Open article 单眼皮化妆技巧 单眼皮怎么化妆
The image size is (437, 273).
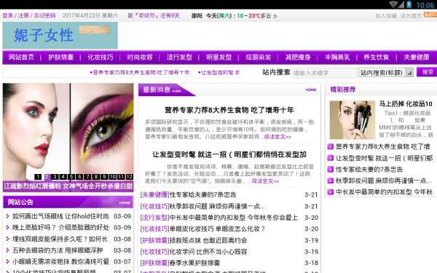(x=217, y=229)
